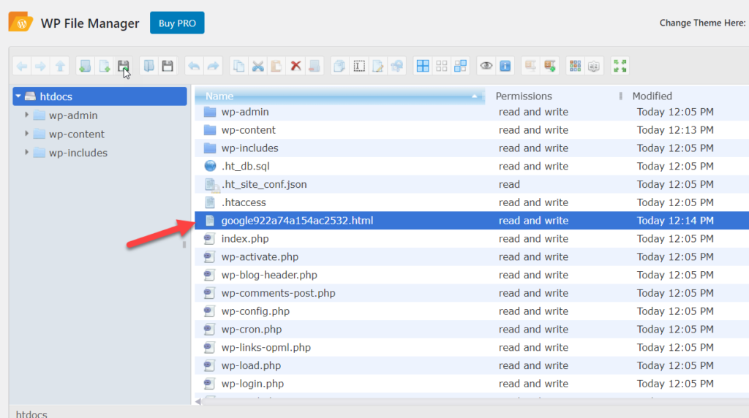This screenshot has width=749, height=418.
Task: Click the Empty folder icon
Action: pos(315,66)
